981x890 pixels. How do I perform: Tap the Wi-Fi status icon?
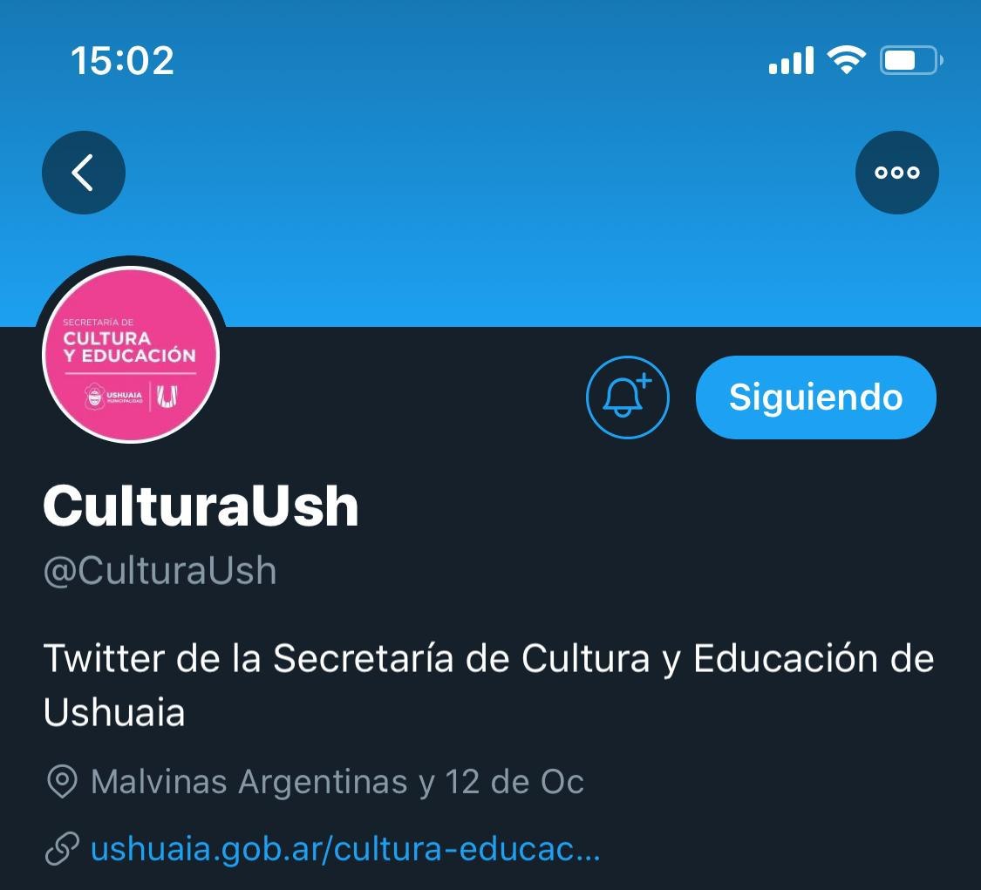pyautogui.click(x=846, y=60)
